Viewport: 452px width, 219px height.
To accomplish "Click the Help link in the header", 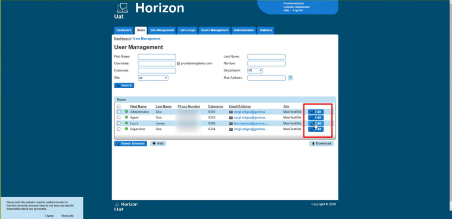I will click(x=286, y=10).
